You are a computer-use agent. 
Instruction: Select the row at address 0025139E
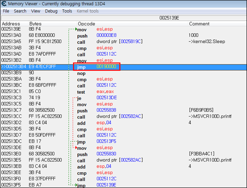point(124,29)
